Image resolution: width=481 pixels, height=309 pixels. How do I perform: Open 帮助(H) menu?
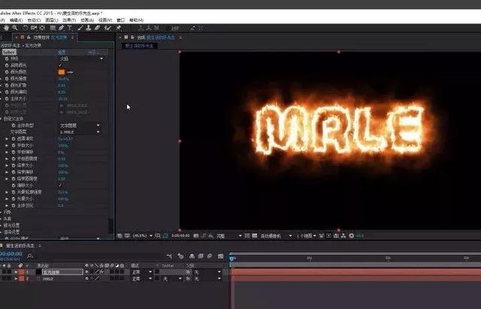tap(136, 20)
